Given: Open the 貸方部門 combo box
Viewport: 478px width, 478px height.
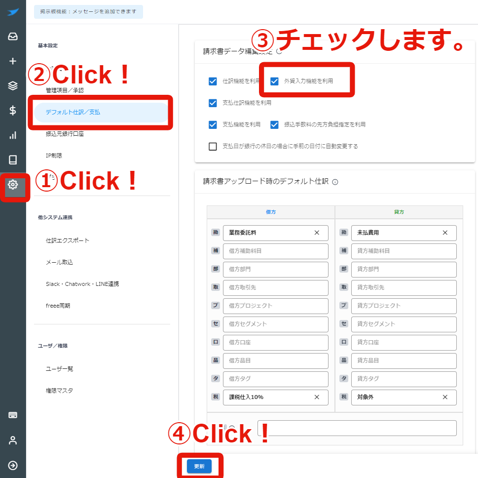Looking at the screenshot, I should 404,269.
